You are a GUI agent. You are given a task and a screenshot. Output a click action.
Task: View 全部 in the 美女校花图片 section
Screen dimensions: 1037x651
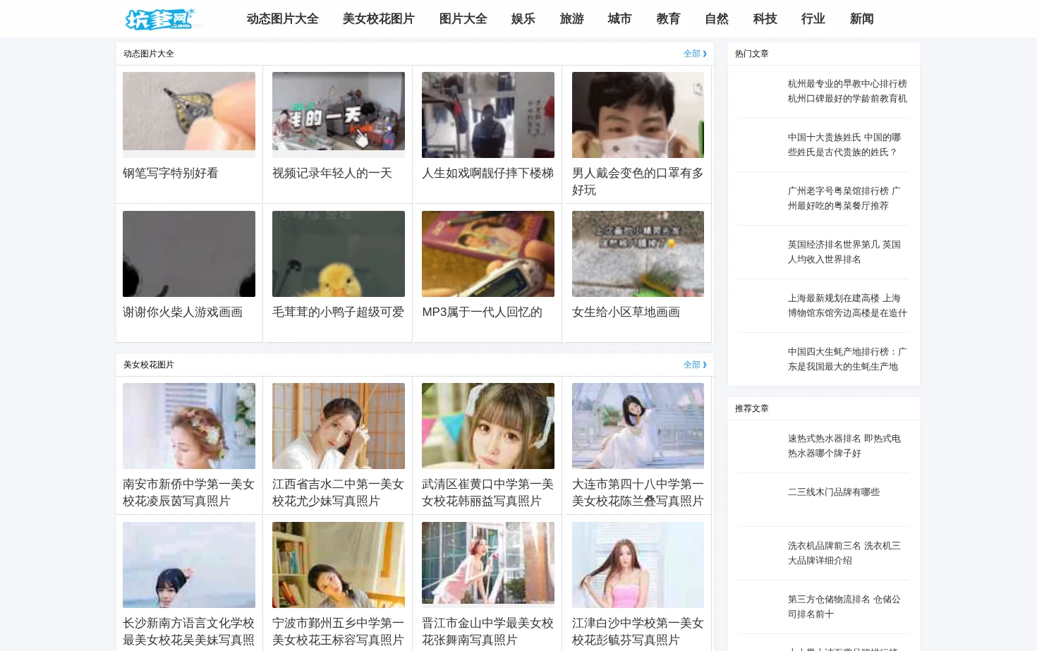coord(695,365)
